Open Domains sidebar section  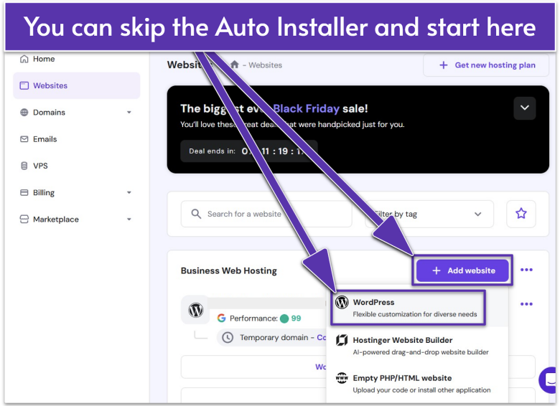pyautogui.click(x=76, y=113)
